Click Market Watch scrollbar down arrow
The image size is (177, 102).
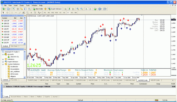tap(25, 44)
